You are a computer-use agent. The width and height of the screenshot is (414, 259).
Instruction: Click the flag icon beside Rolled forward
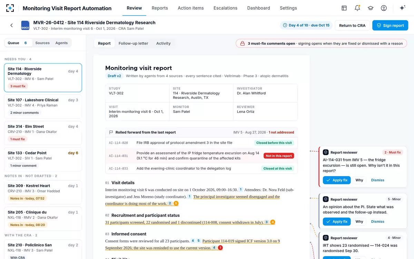(111, 132)
